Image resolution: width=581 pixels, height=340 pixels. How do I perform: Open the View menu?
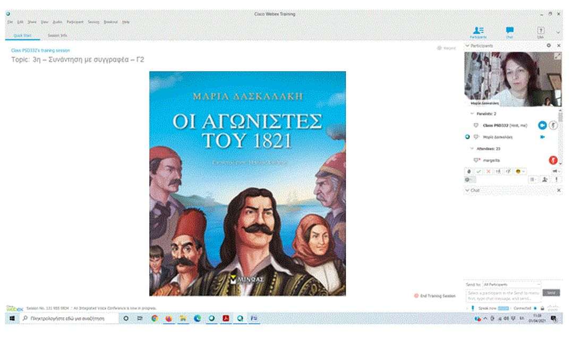pos(45,22)
